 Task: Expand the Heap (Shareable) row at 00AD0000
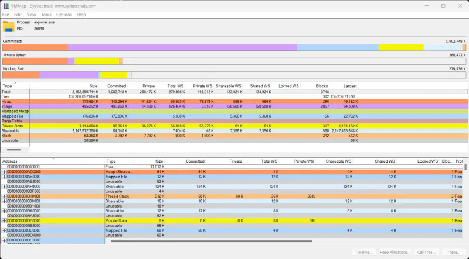point(4,172)
